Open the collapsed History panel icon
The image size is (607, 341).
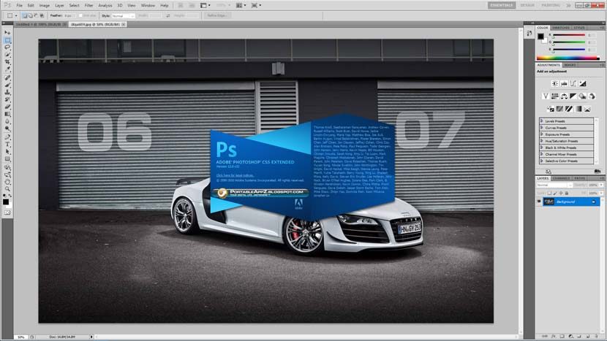coord(529,34)
